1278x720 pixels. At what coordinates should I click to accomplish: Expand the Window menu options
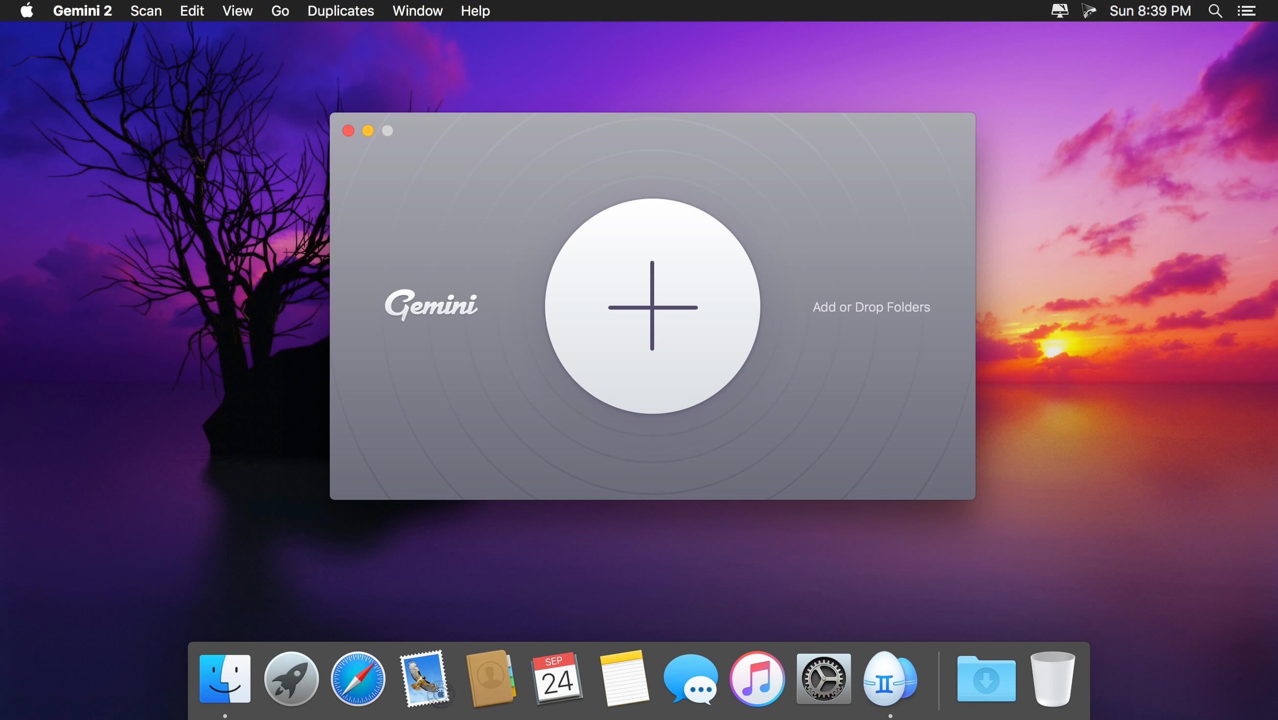point(417,11)
